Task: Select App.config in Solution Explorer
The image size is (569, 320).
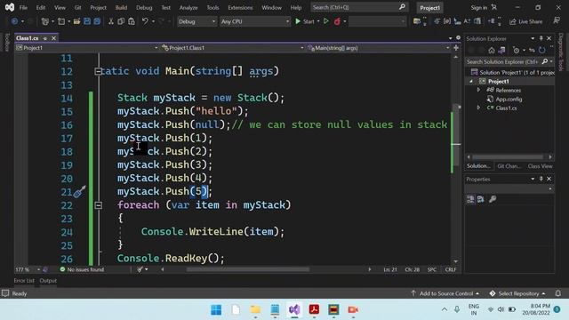Action: click(509, 99)
